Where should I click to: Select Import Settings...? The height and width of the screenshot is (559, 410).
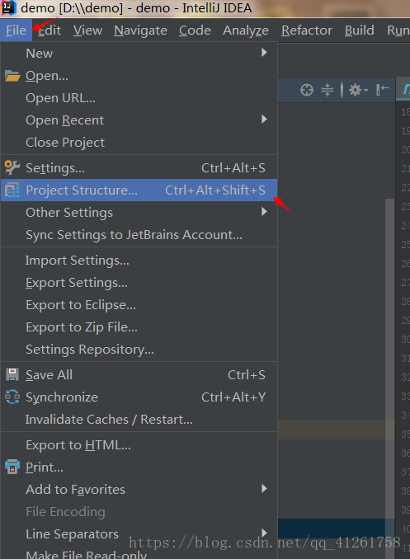[139, 261]
